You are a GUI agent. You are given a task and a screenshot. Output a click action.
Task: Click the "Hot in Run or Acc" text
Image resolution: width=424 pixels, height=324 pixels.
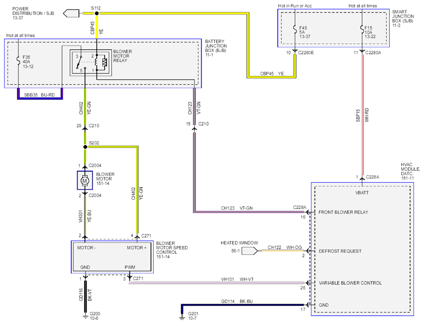click(x=295, y=6)
